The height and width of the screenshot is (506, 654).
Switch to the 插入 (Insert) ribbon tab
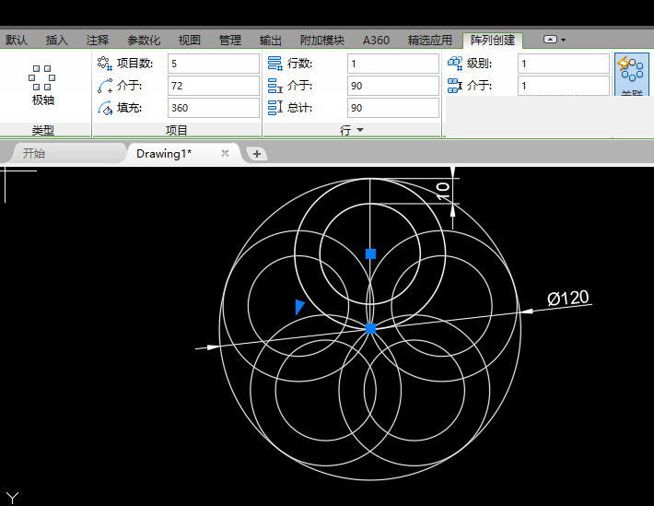coord(57,41)
